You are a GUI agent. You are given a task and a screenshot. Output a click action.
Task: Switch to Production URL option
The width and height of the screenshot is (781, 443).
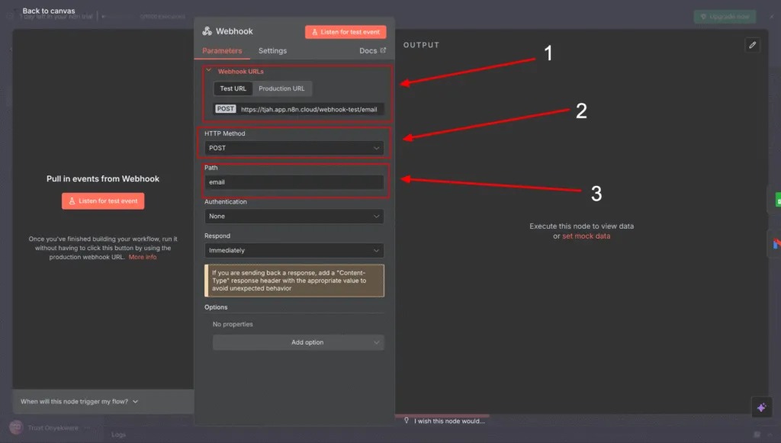point(281,88)
